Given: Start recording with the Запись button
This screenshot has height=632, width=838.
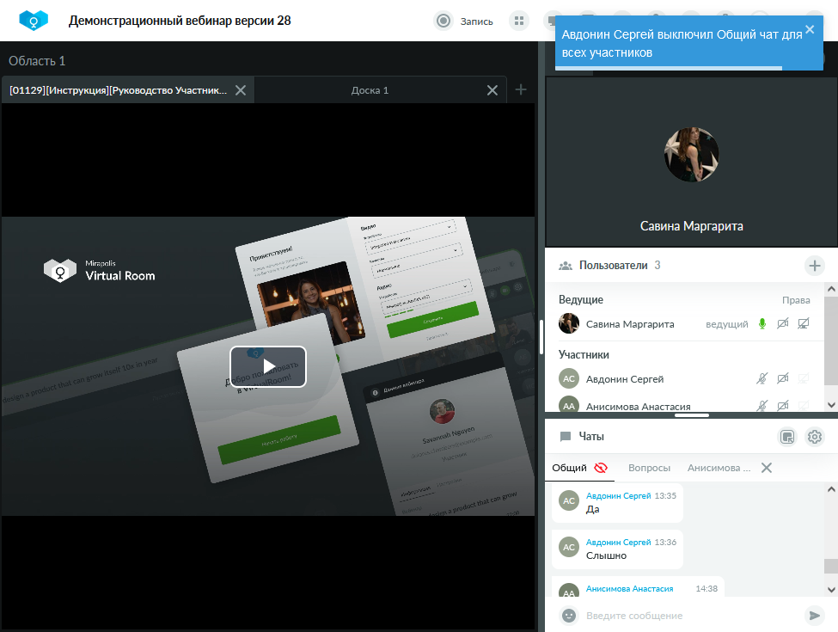Looking at the screenshot, I should pyautogui.click(x=462, y=21).
